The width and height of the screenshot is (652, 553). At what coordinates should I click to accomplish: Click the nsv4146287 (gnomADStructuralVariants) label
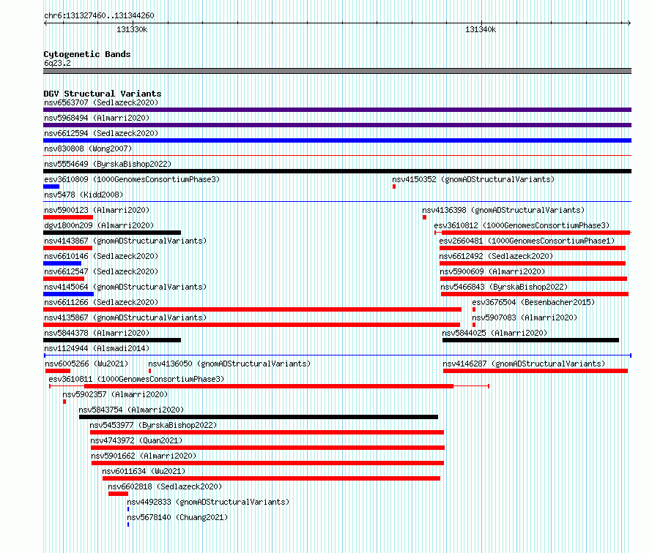524,364
